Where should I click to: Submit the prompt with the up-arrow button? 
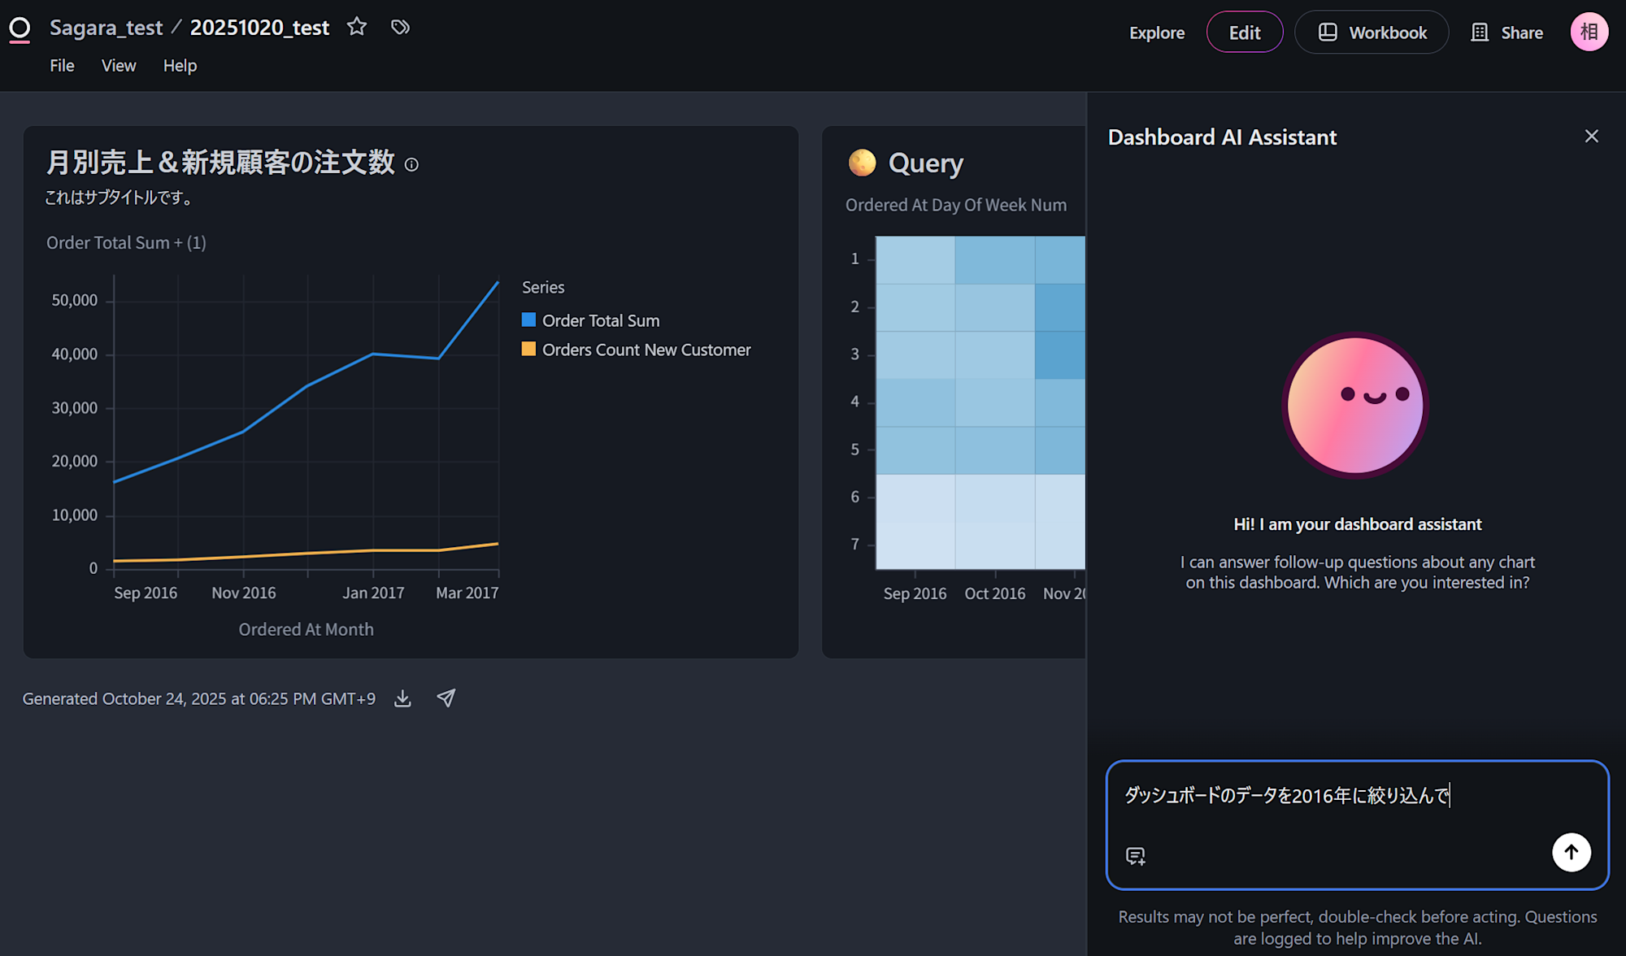1571,852
